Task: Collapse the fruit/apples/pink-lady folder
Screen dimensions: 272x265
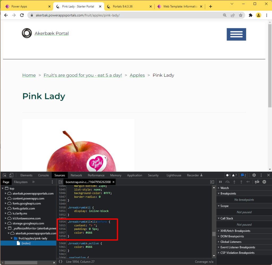Action: (x=11, y=238)
